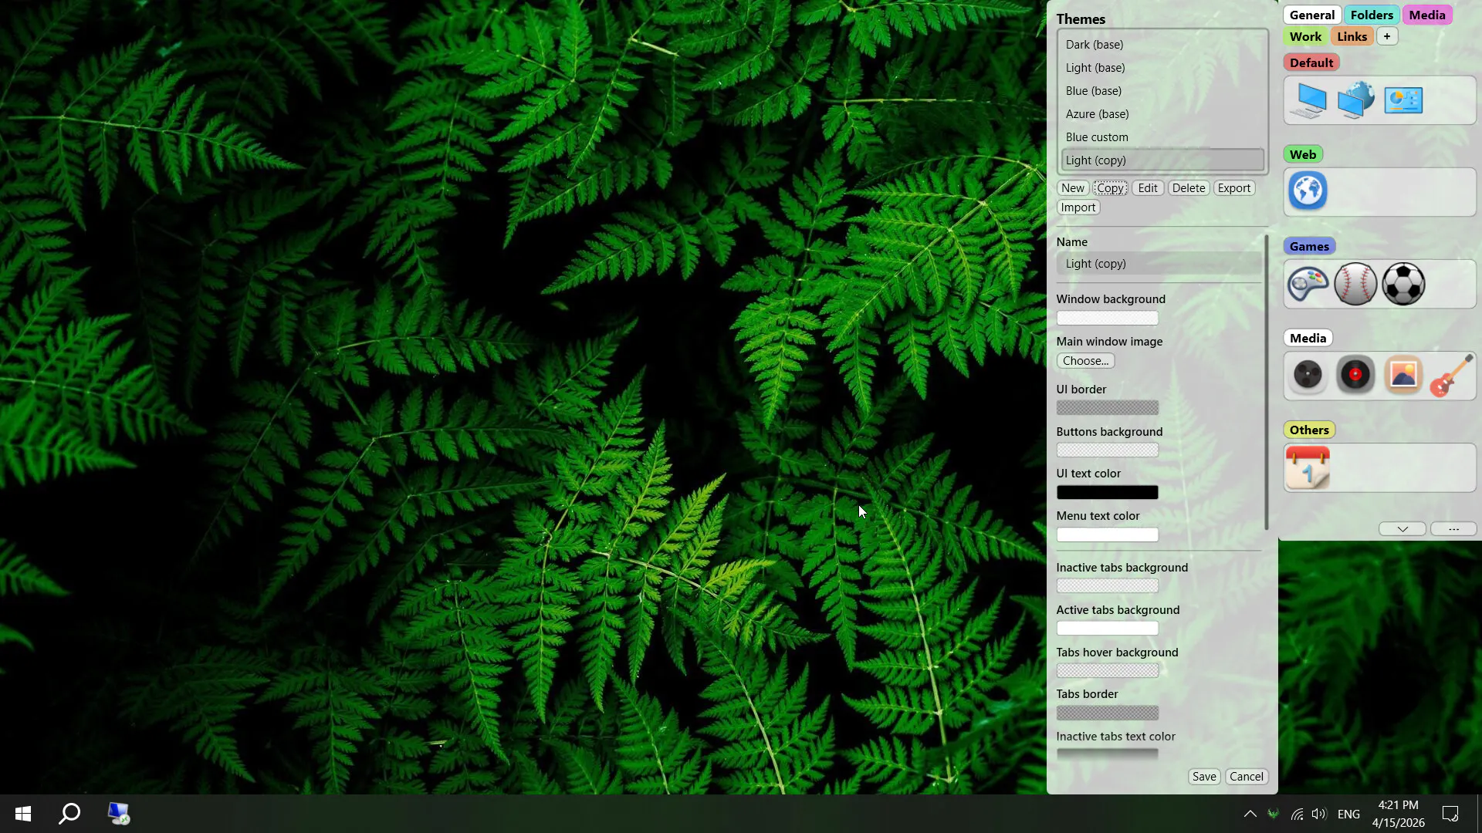Screen dimensions: 1482x833
Task: Select the Light (base) theme
Action: coord(1162,68)
